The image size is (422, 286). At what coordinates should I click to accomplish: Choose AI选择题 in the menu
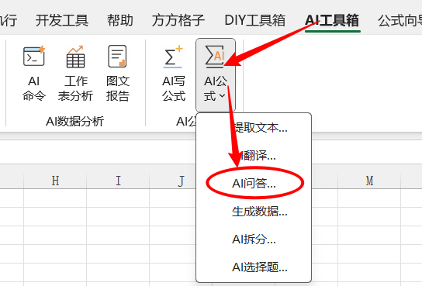coord(254,267)
